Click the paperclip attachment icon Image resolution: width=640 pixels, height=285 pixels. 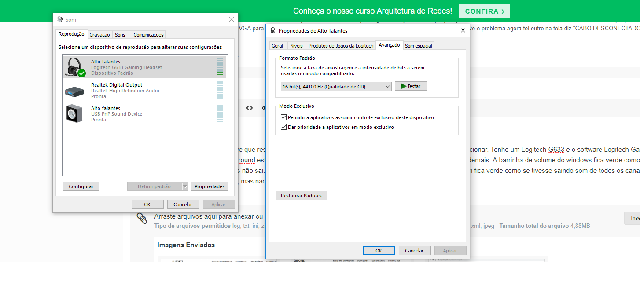click(141, 218)
